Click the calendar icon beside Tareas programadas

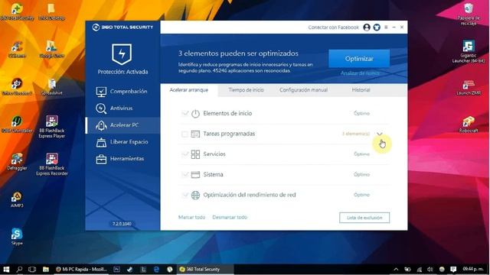click(x=195, y=134)
